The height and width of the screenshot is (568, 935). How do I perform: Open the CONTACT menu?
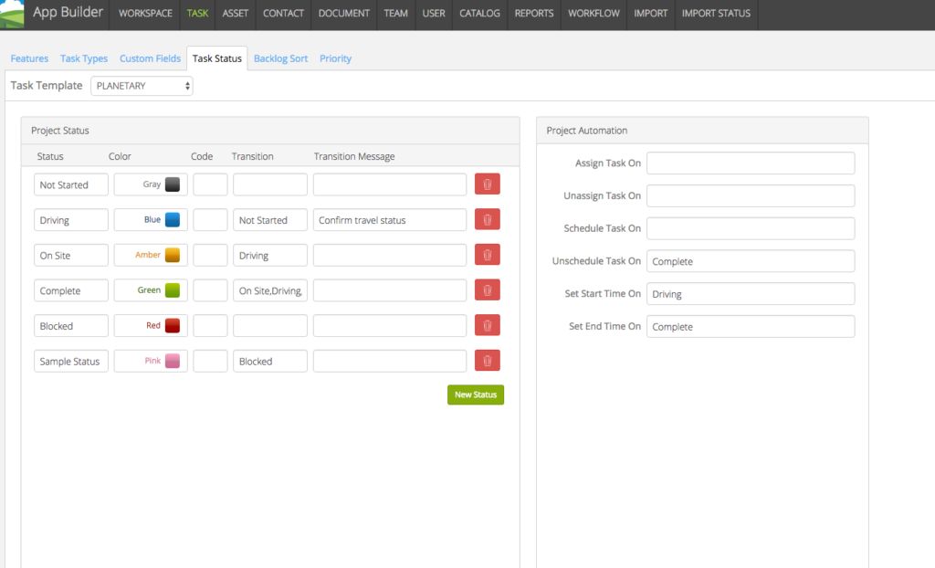point(283,13)
